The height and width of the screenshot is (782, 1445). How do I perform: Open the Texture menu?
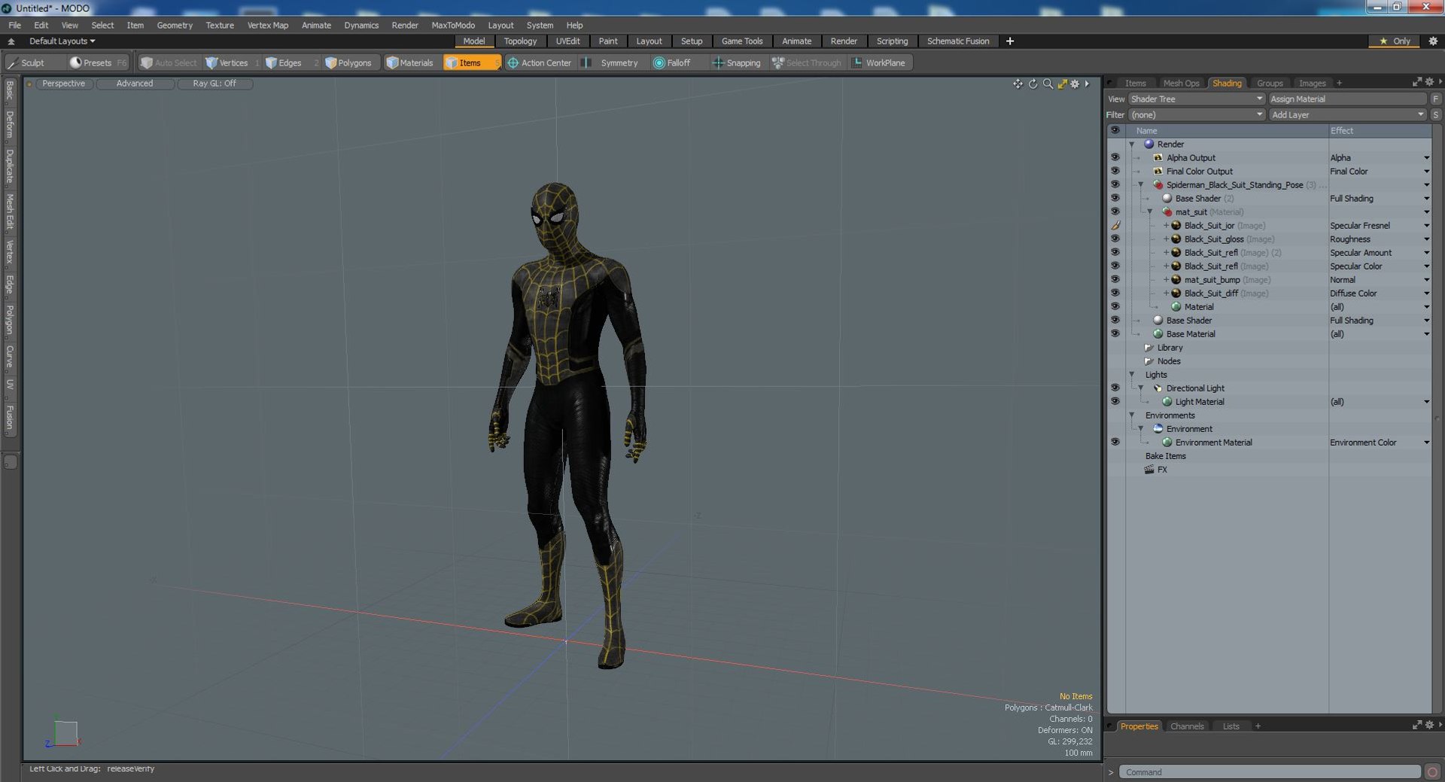pos(220,26)
